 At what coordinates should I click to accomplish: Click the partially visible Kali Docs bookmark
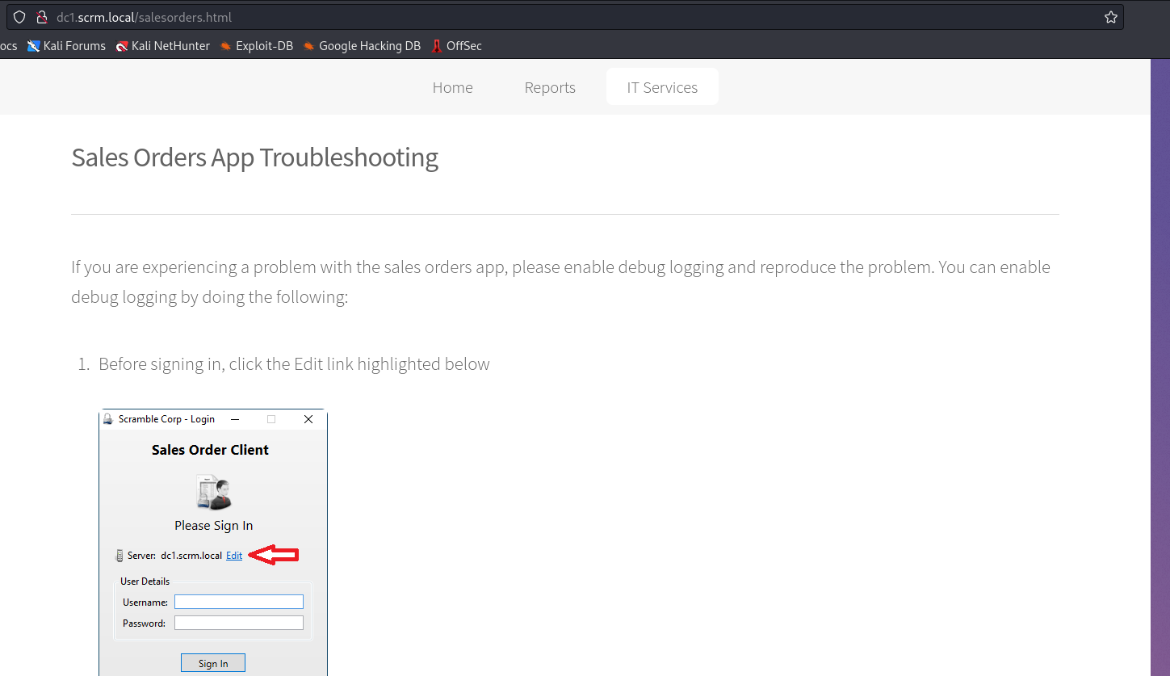(x=6, y=46)
